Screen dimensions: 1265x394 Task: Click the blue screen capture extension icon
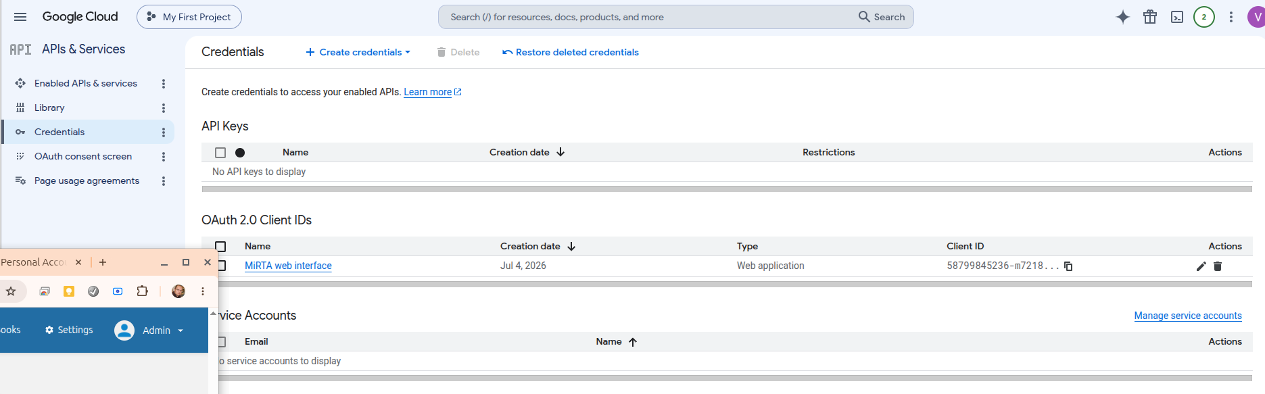(x=118, y=291)
